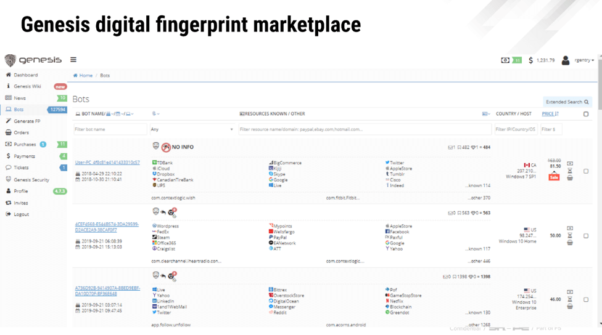The height and width of the screenshot is (335, 602).
Task: Open the resources view dropdown left of Country / Host
Action: click(486, 114)
